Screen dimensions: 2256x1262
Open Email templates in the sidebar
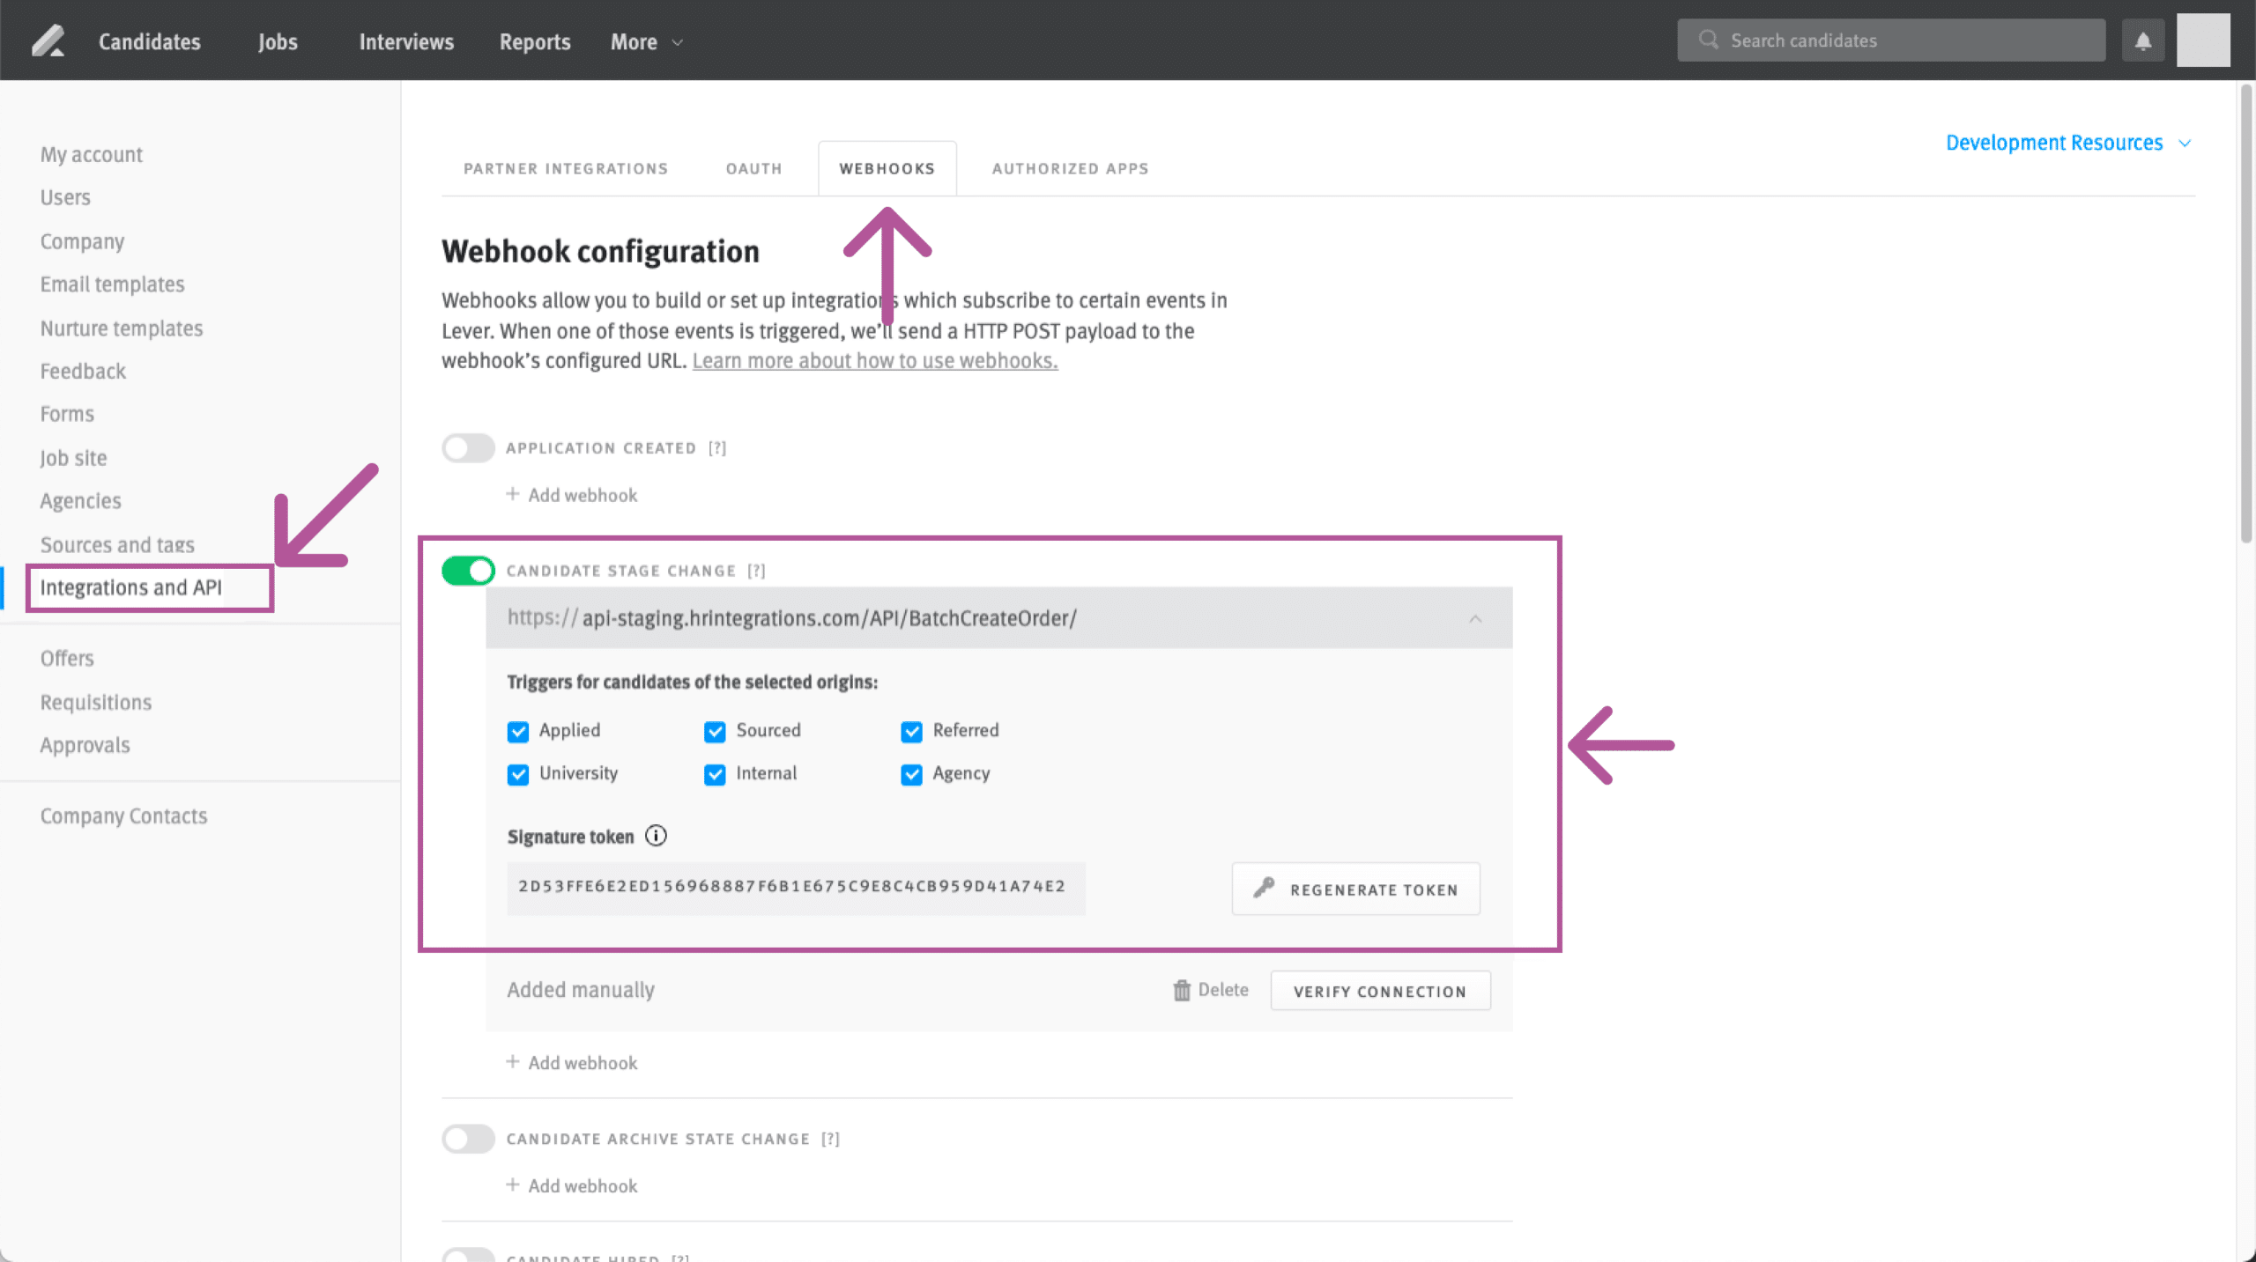pyautogui.click(x=112, y=284)
